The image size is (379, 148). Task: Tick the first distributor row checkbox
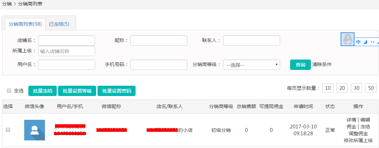[8, 130]
